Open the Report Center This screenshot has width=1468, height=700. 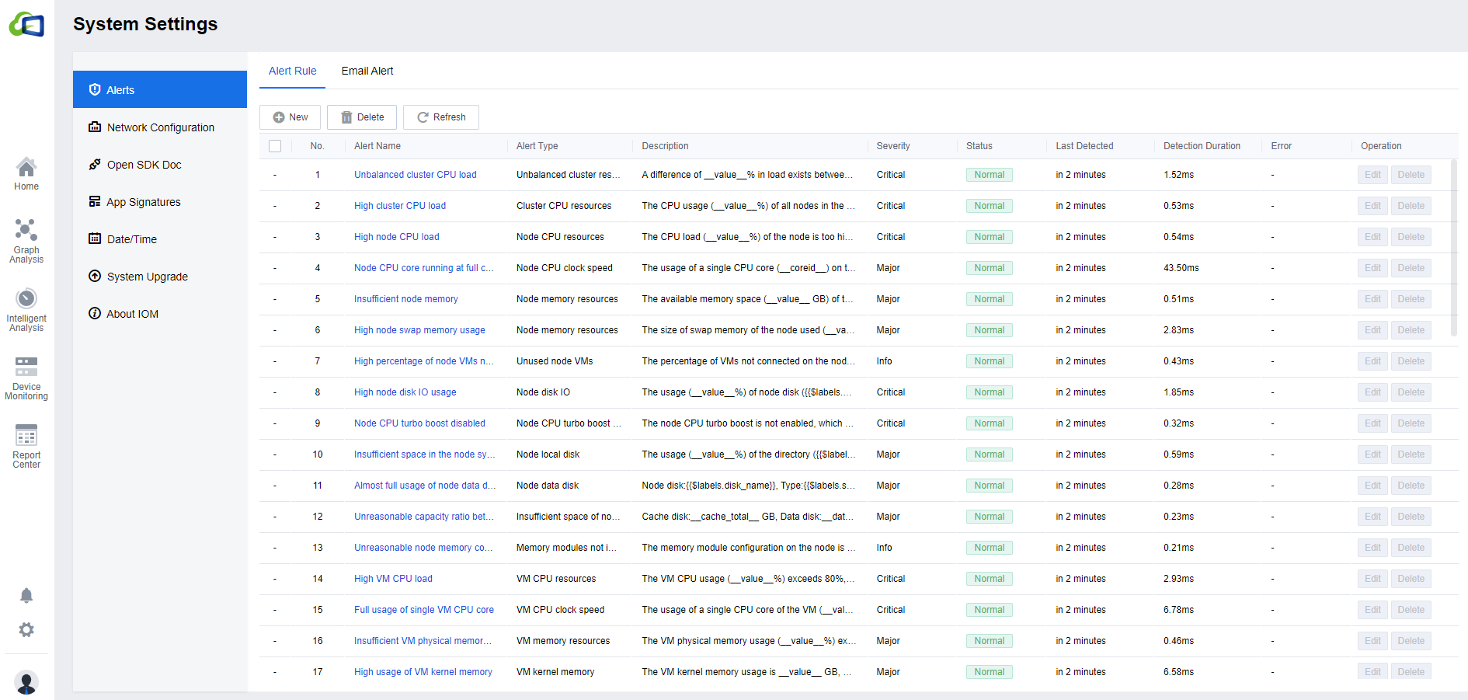point(26,447)
